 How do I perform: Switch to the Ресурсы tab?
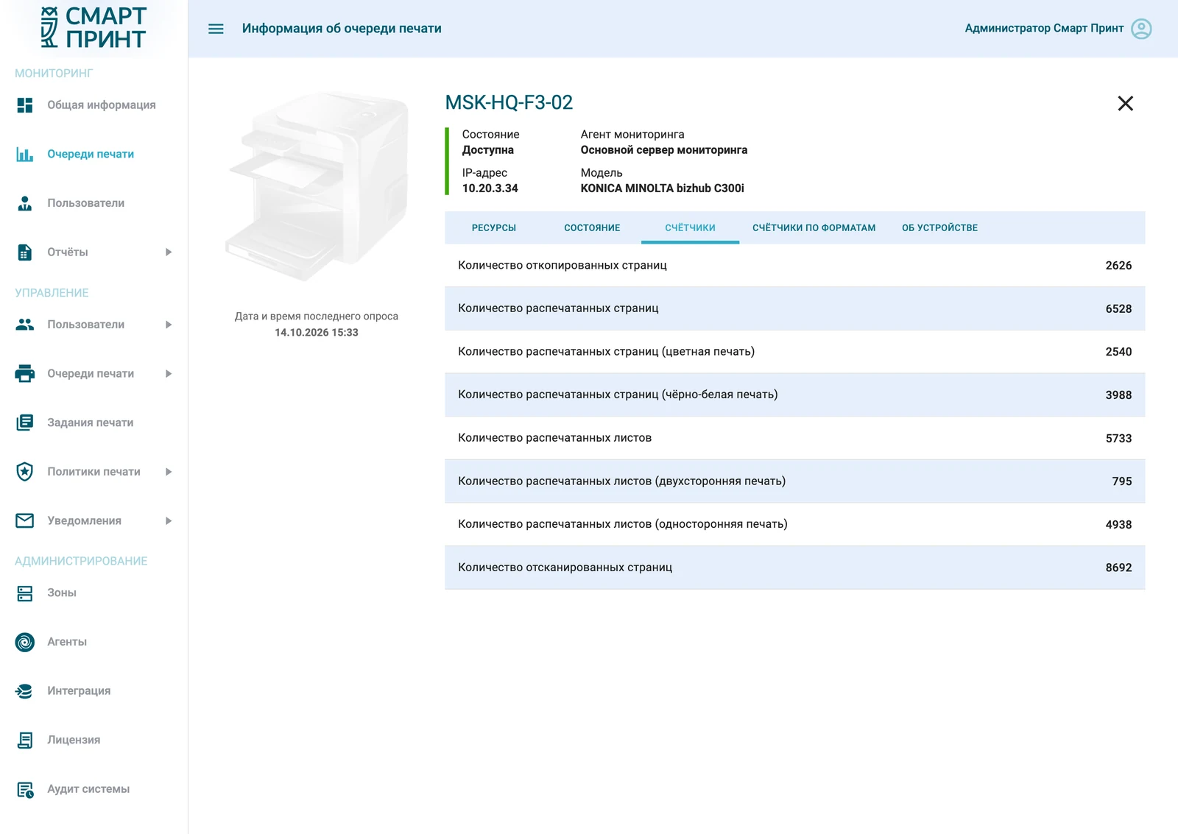tap(494, 228)
